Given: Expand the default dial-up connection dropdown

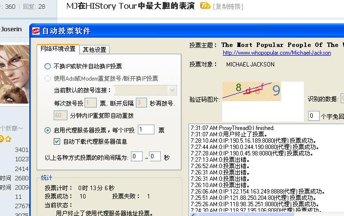Looking at the screenshot, I should click(x=172, y=90).
